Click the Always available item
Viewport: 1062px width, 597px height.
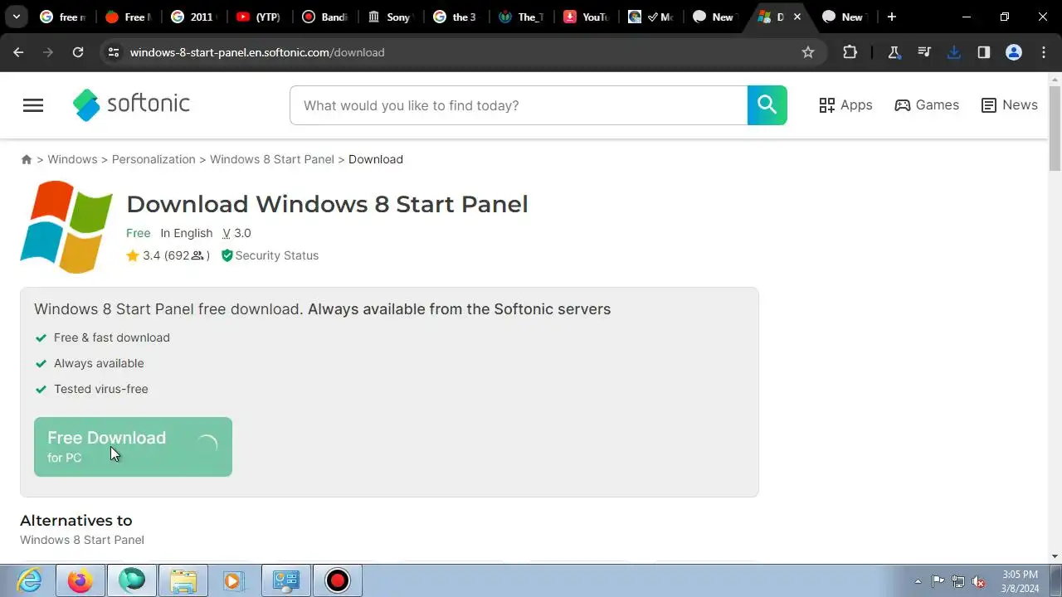click(x=90, y=363)
